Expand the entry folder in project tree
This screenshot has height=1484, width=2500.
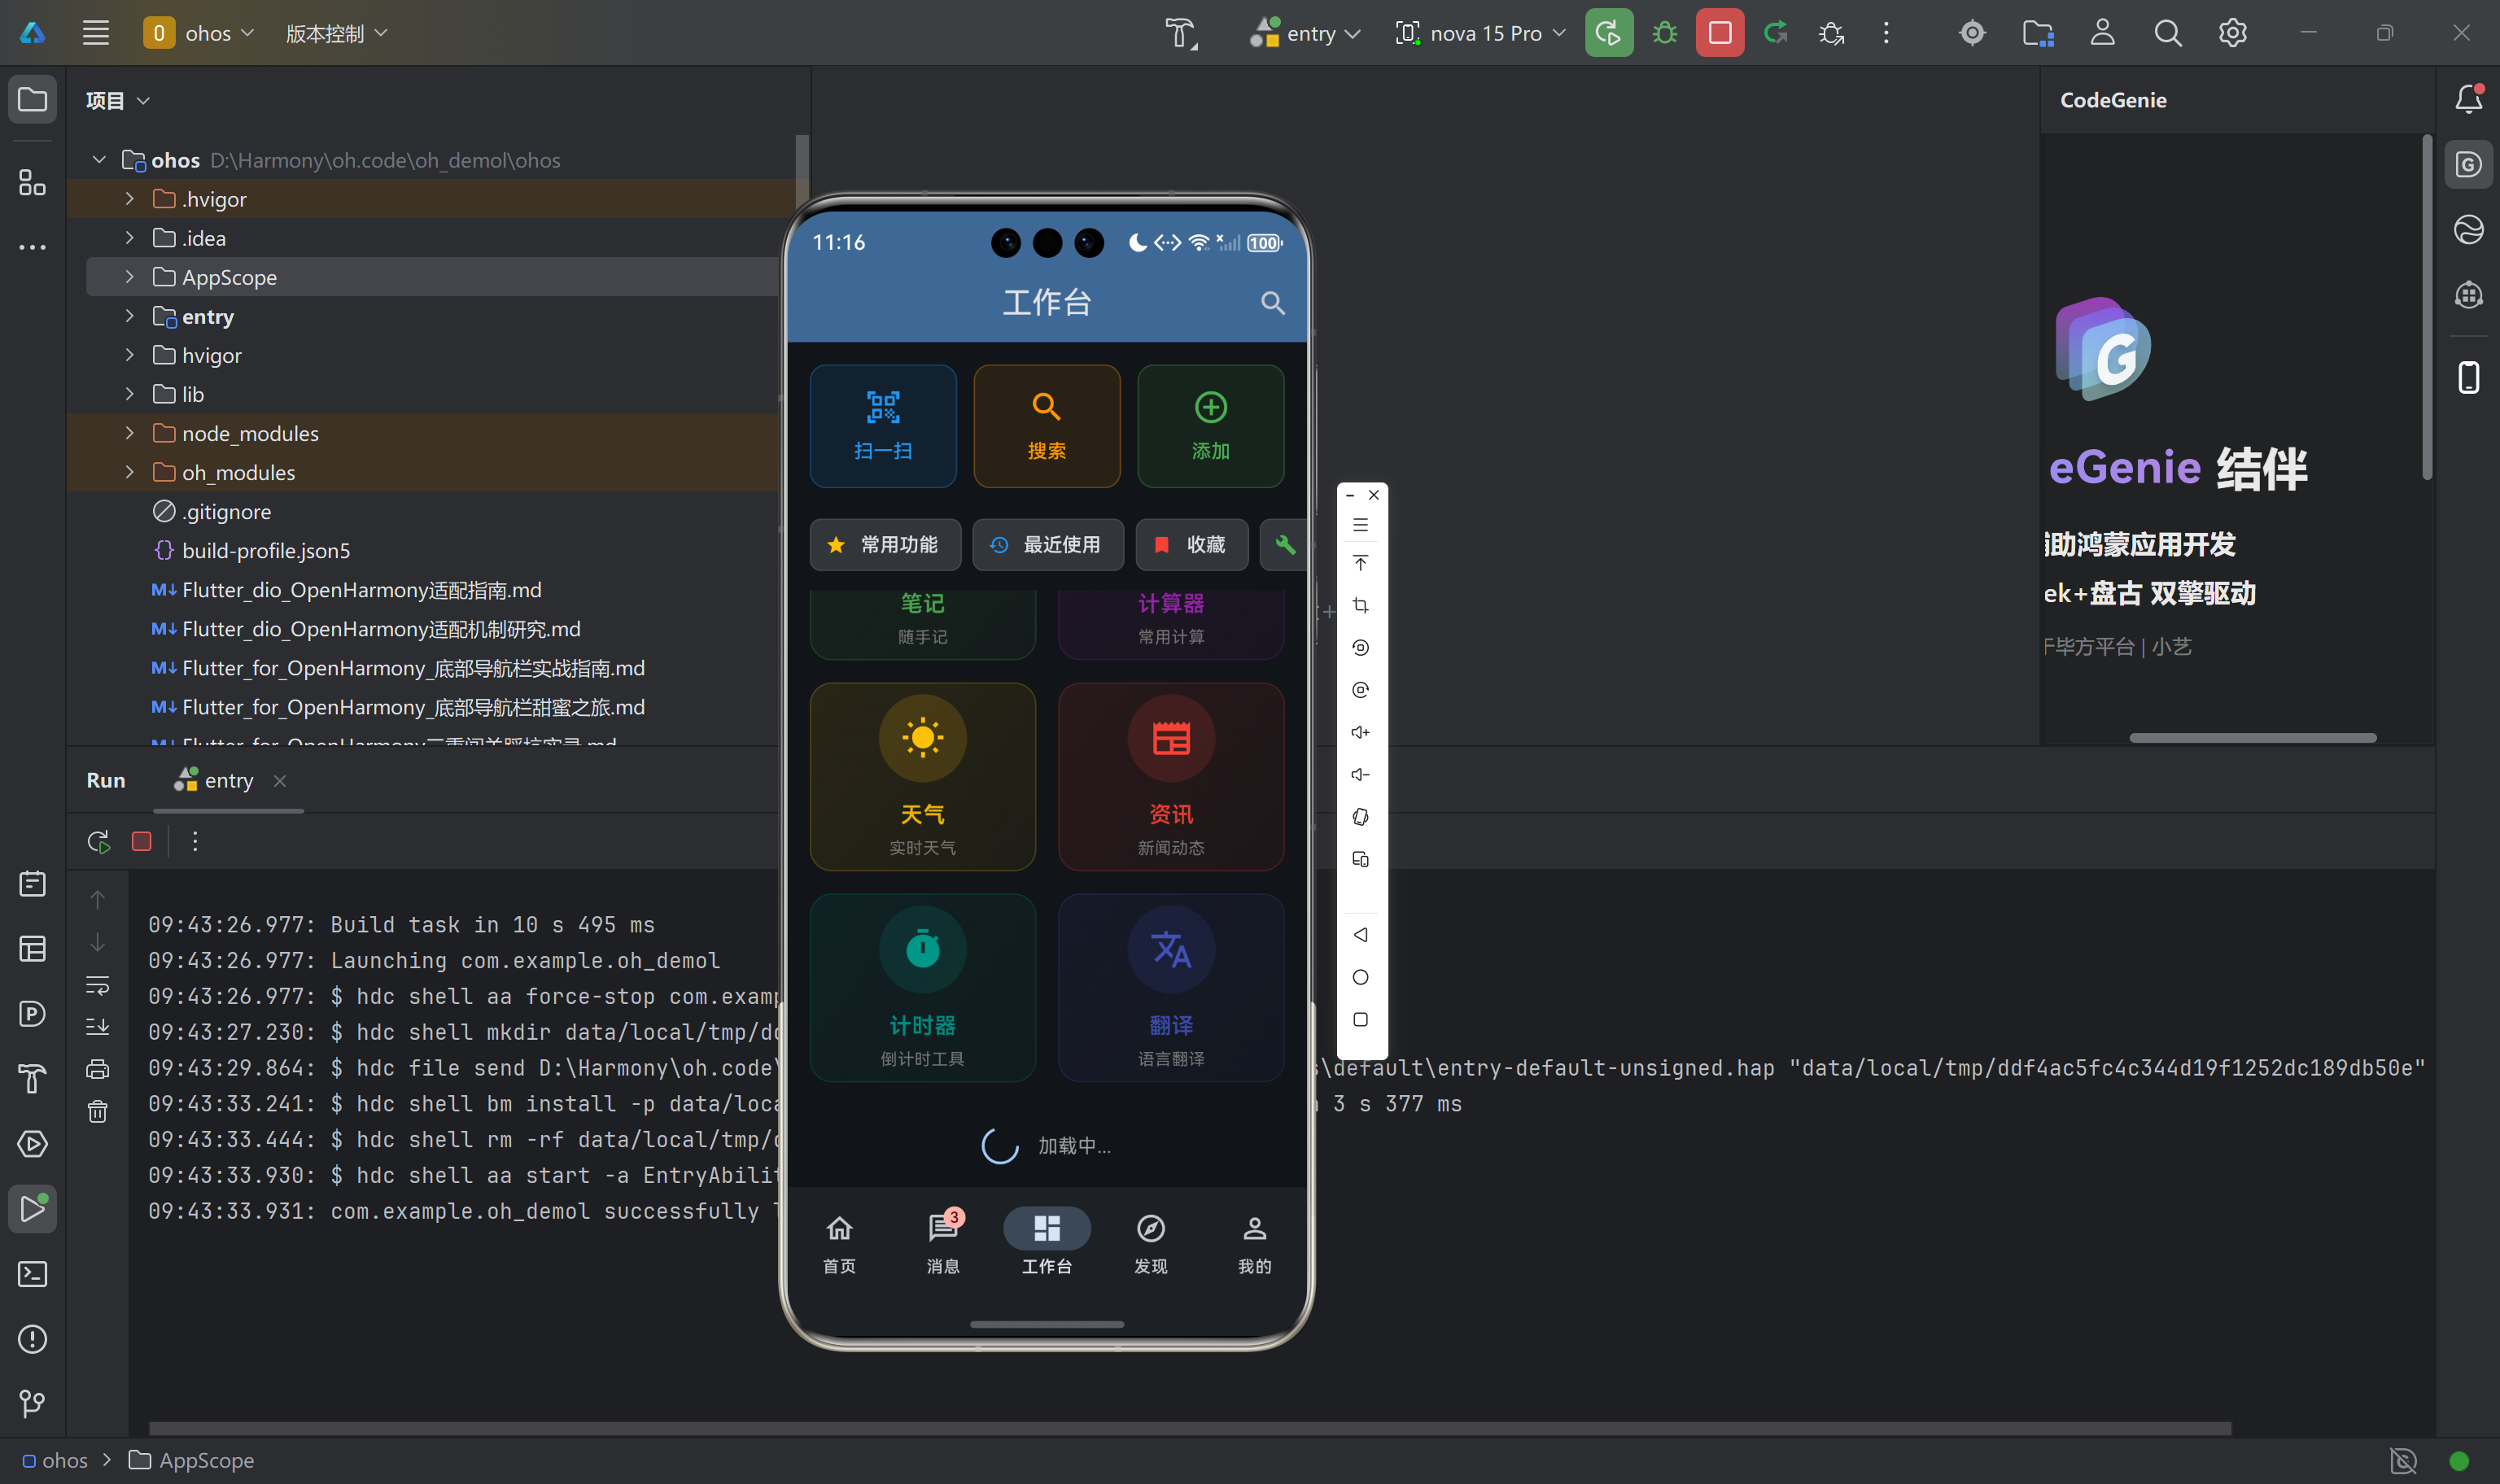129,316
